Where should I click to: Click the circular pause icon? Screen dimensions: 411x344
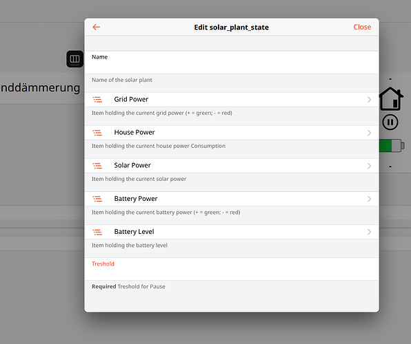(x=390, y=122)
